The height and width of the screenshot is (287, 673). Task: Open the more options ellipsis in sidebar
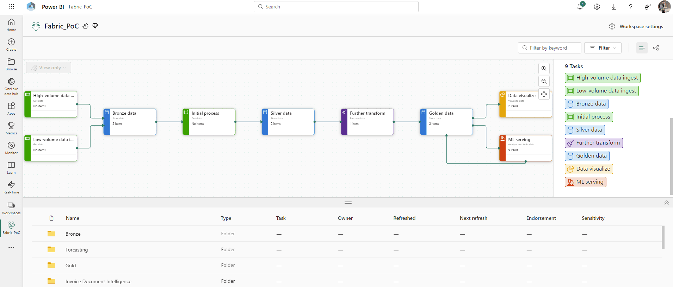tap(11, 248)
